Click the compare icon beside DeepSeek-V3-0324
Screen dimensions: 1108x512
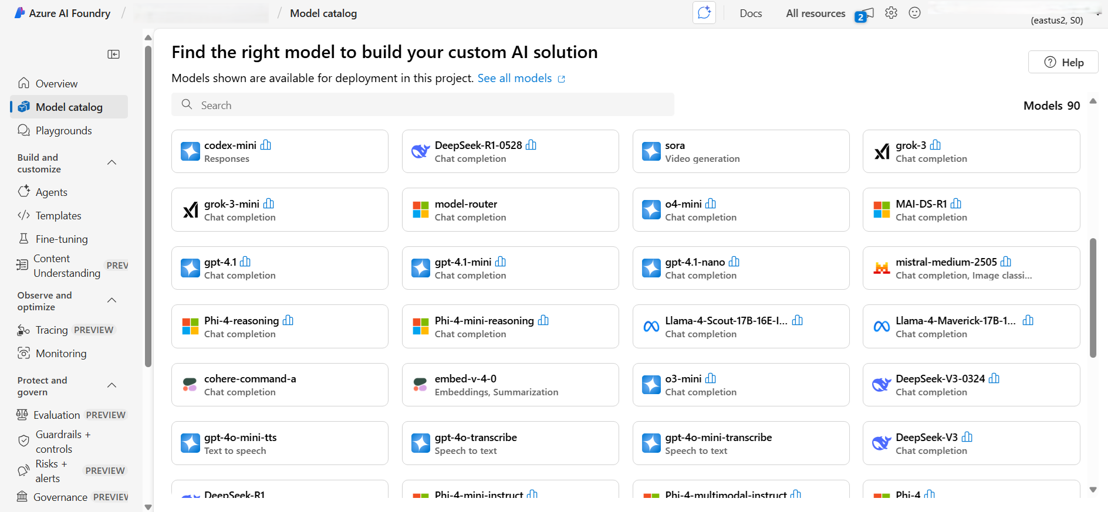pos(994,378)
